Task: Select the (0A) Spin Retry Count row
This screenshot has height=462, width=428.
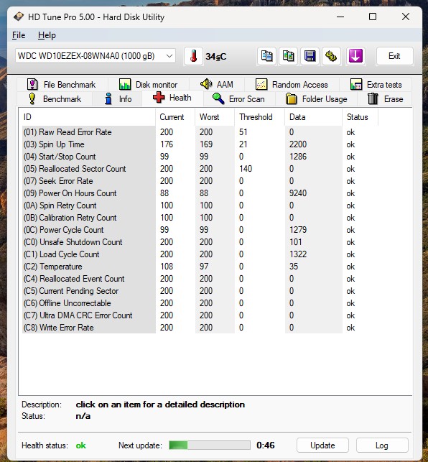Action: 200,205
